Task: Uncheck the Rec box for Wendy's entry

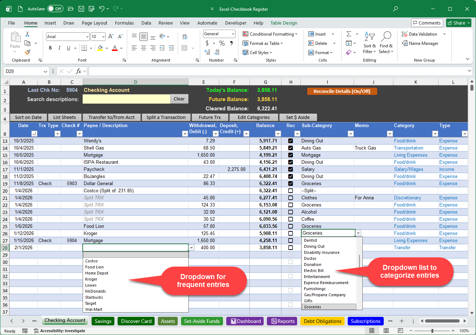Action: (290, 141)
